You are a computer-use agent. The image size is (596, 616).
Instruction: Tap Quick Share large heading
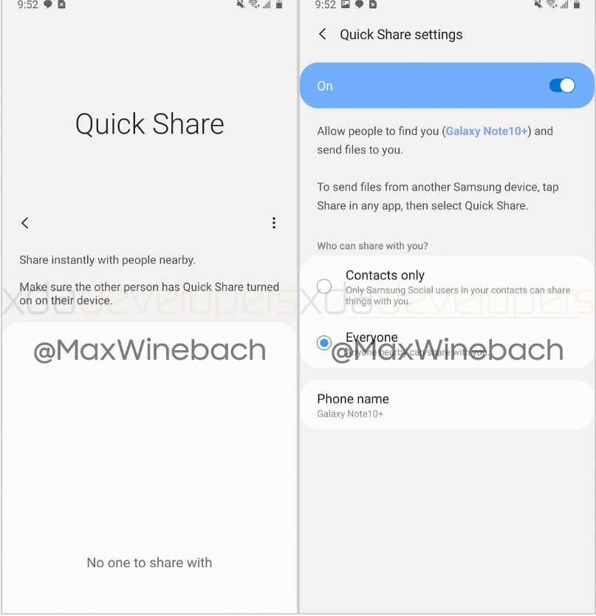[150, 124]
